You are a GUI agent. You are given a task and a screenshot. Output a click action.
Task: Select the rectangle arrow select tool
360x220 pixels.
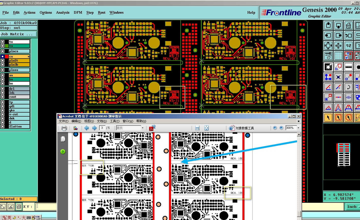tap(338, 118)
